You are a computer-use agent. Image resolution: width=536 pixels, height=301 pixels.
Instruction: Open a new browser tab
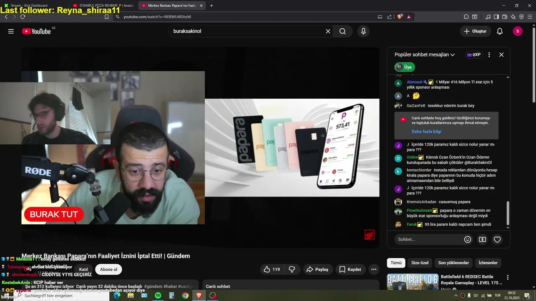coord(211,5)
